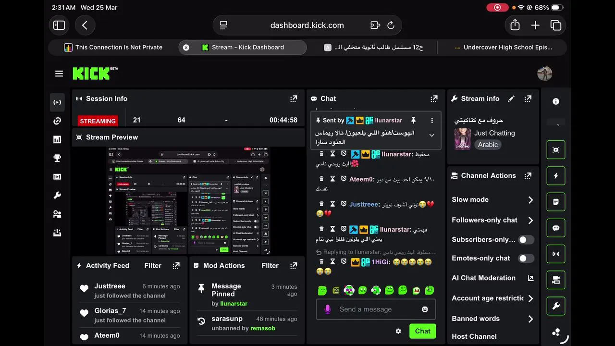
Task: Open chat settings gear icon
Action: 398,331
